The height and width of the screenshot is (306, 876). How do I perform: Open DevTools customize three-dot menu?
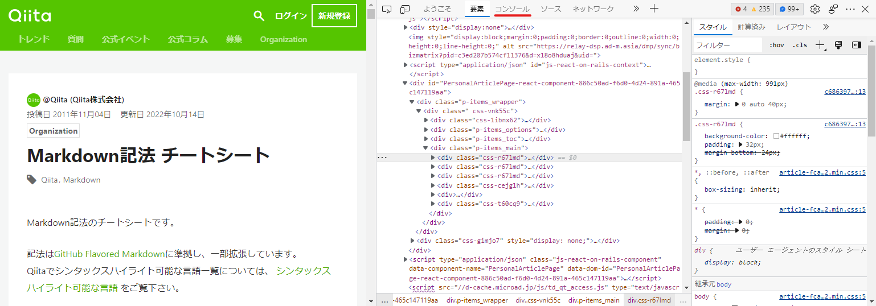point(850,9)
